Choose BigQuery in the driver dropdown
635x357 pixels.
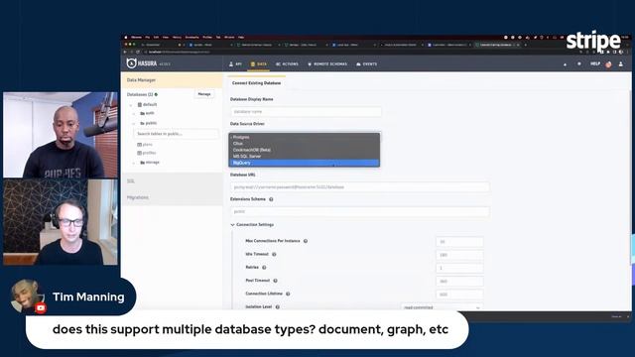click(305, 163)
